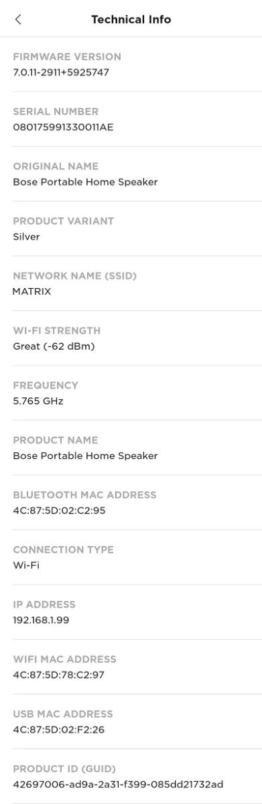Select the BLUETOOTH MAC ADDRESS label

click(x=84, y=495)
